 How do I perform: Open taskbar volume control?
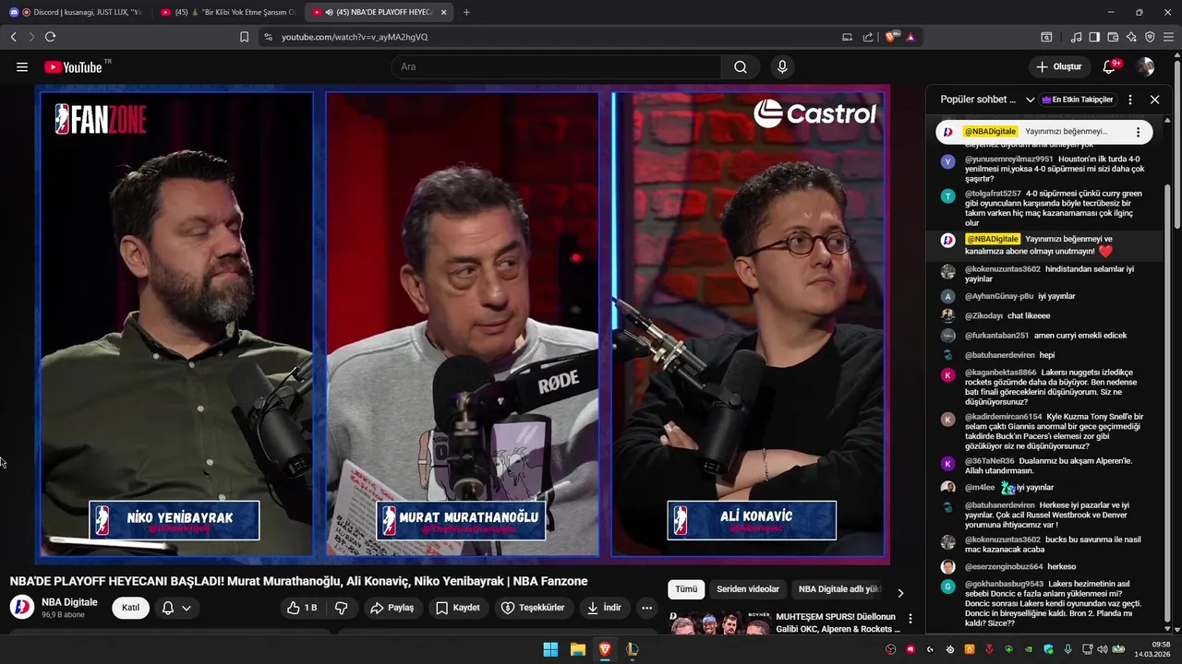[1102, 649]
